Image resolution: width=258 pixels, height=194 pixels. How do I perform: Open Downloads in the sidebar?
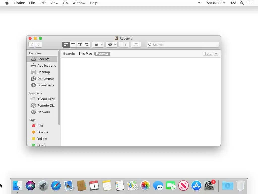(x=42, y=85)
